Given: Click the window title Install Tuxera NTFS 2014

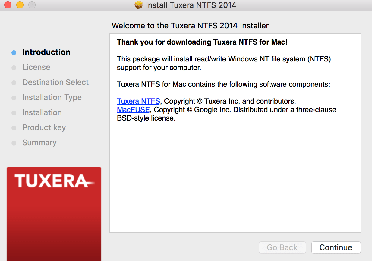Looking at the screenshot, I should pos(191,5).
